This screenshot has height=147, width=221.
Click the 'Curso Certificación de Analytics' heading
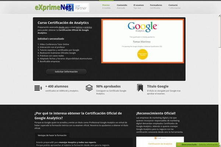[63, 23]
